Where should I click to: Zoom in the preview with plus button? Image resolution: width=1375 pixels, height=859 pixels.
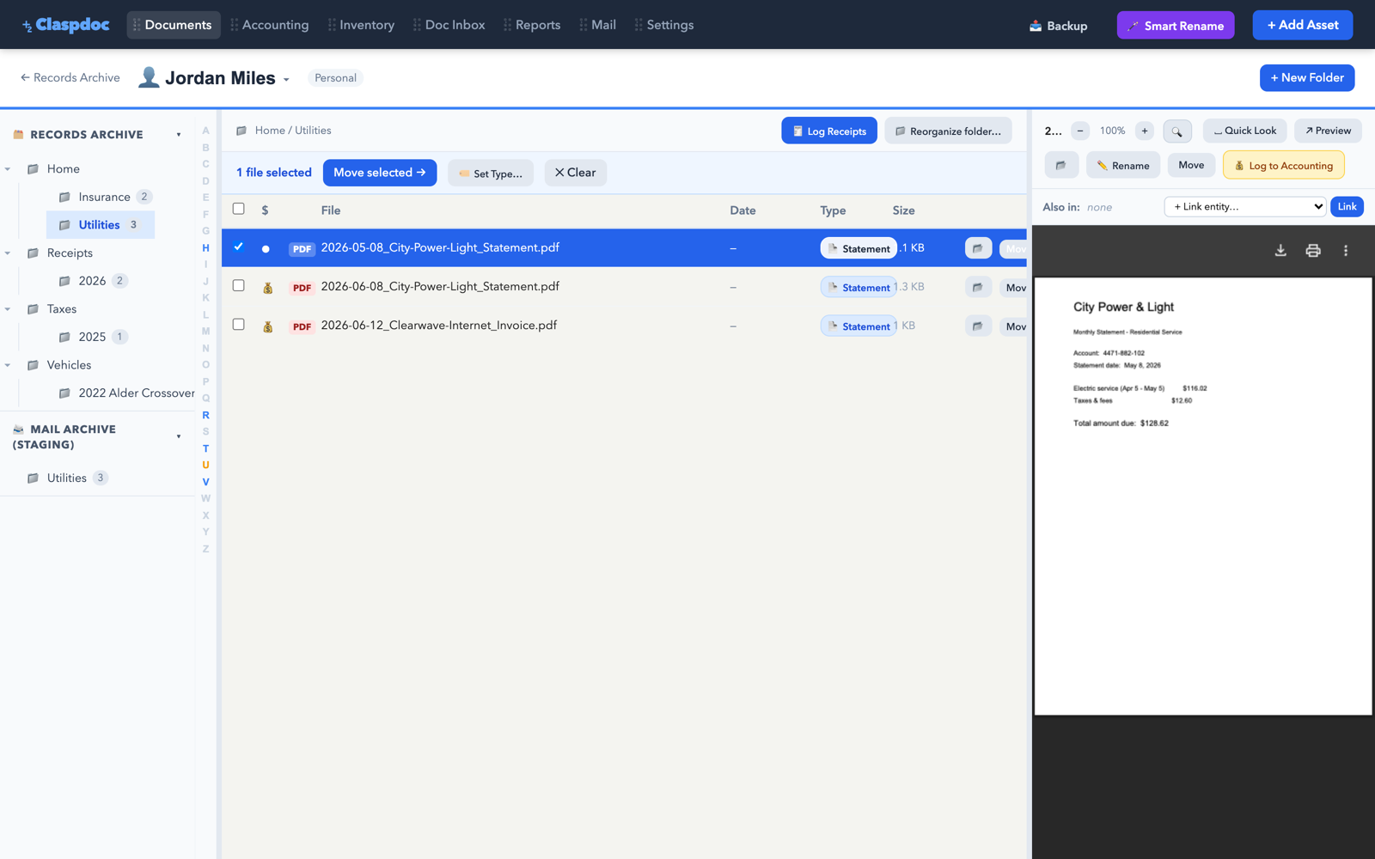coord(1145,131)
